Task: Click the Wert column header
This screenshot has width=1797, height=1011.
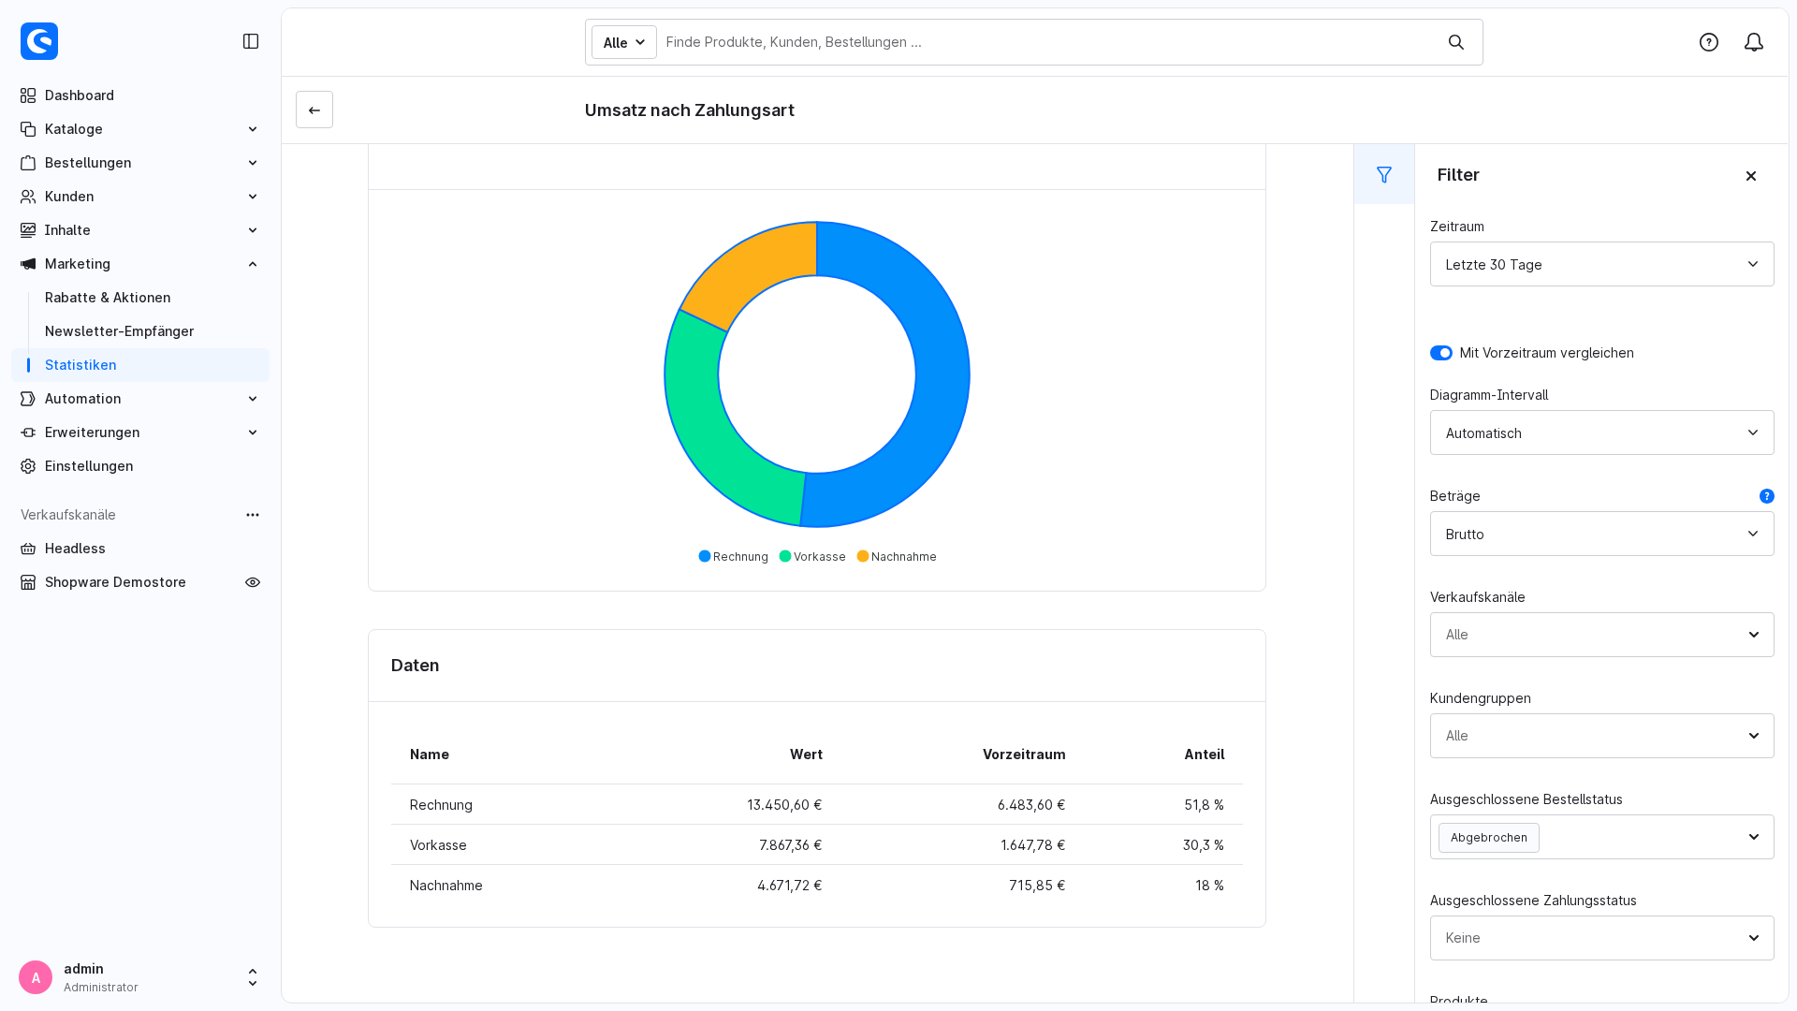Action: point(806,755)
